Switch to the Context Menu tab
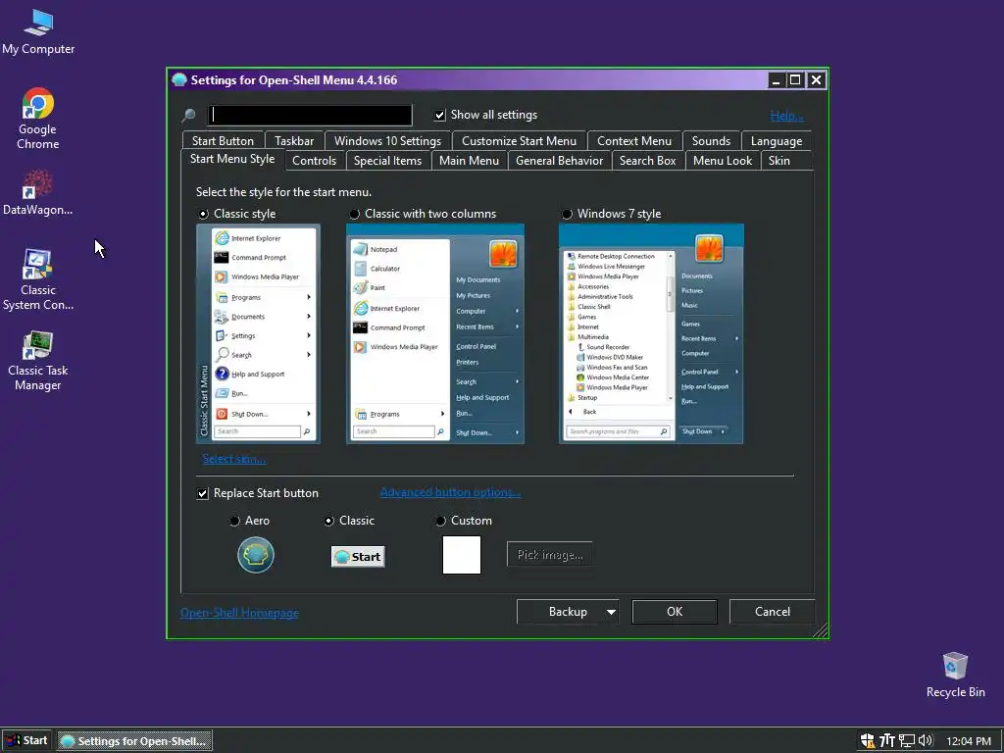The image size is (1004, 753). pyautogui.click(x=634, y=141)
